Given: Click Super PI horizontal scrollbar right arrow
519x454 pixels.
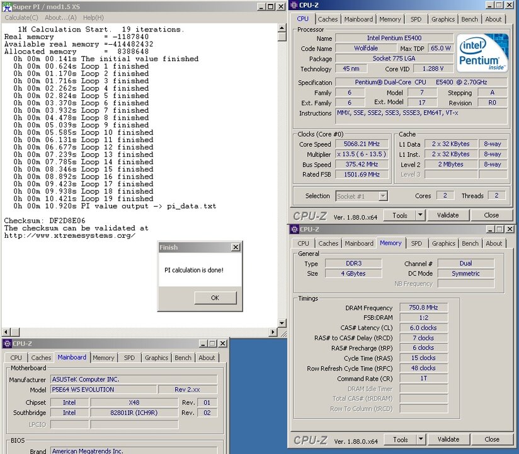Looking at the screenshot, I should pos(273,332).
